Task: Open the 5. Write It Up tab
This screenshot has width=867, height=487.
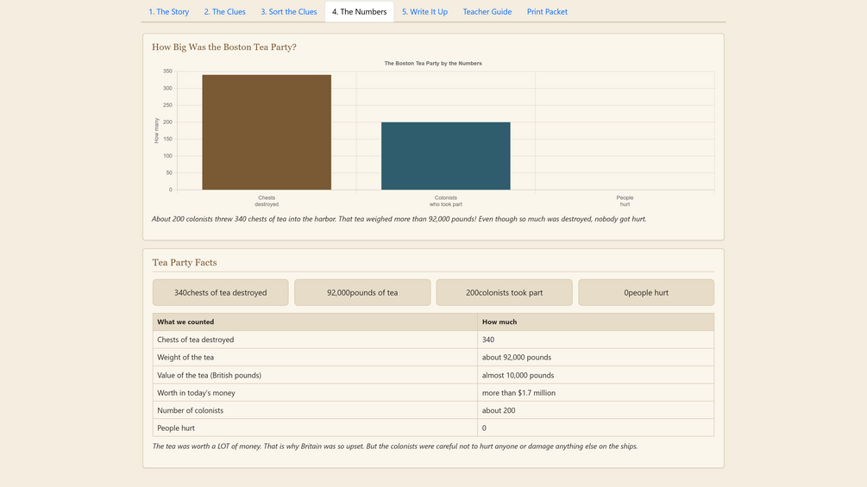Action: (424, 11)
